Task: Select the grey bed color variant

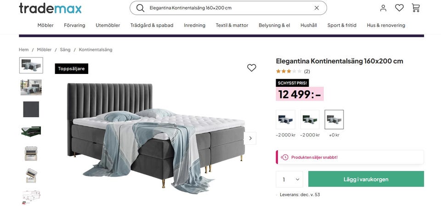Action: pyautogui.click(x=334, y=119)
